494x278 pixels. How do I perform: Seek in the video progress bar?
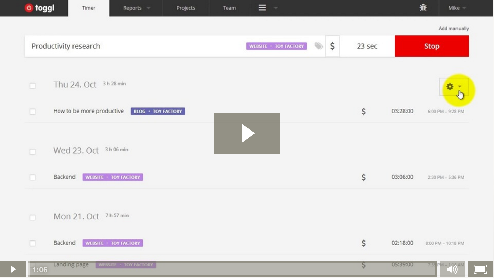pyautogui.click(x=232, y=269)
